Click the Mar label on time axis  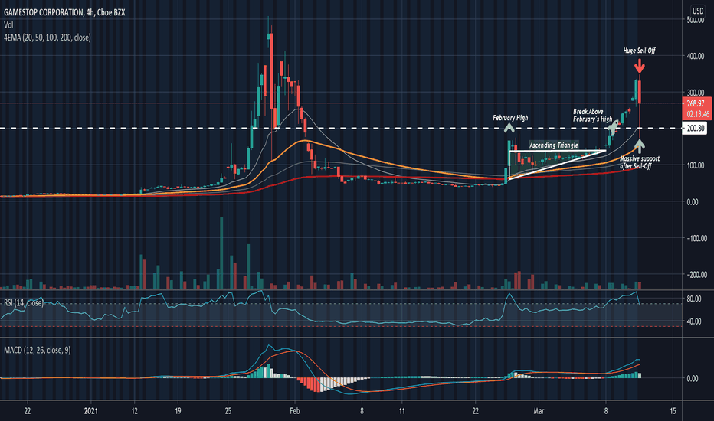coord(539,411)
